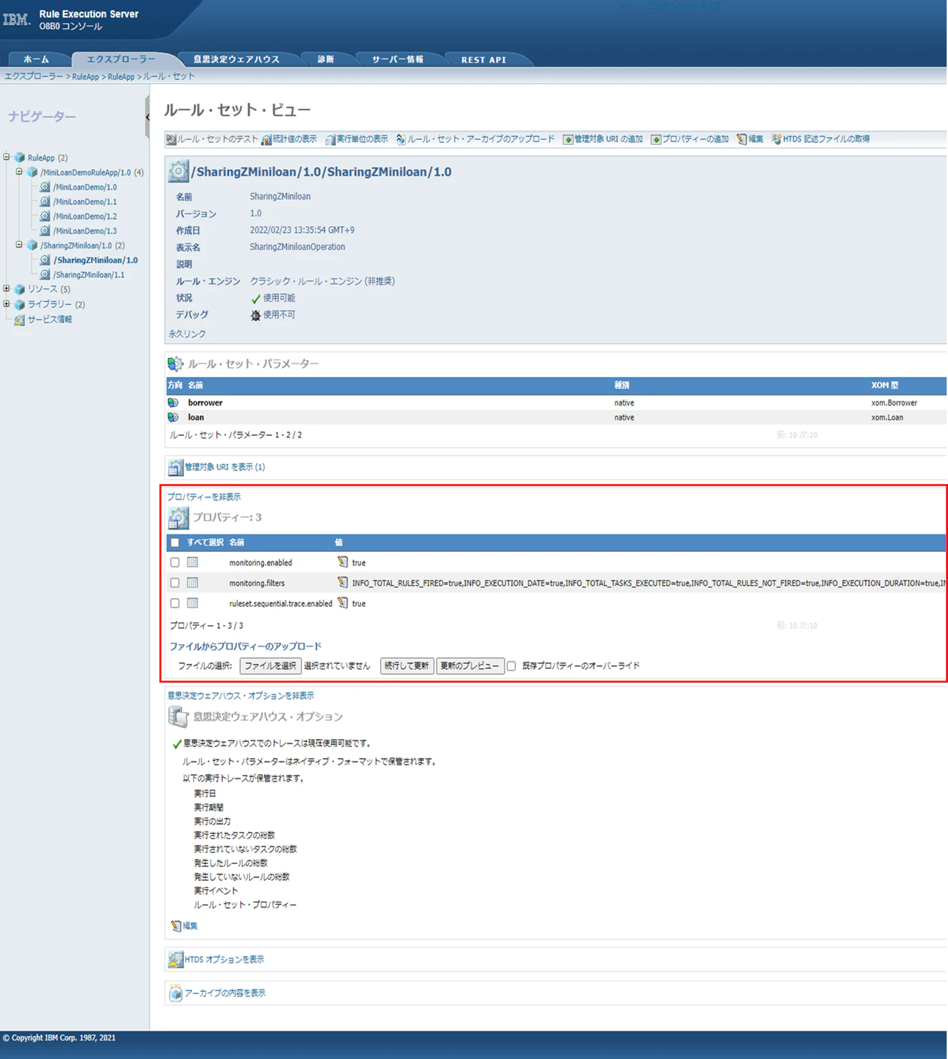Click the 管理対象 URI の追加 icon

(x=568, y=139)
